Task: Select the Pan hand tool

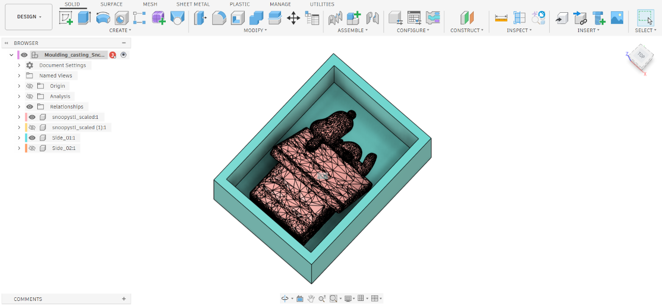Action: coord(311,298)
